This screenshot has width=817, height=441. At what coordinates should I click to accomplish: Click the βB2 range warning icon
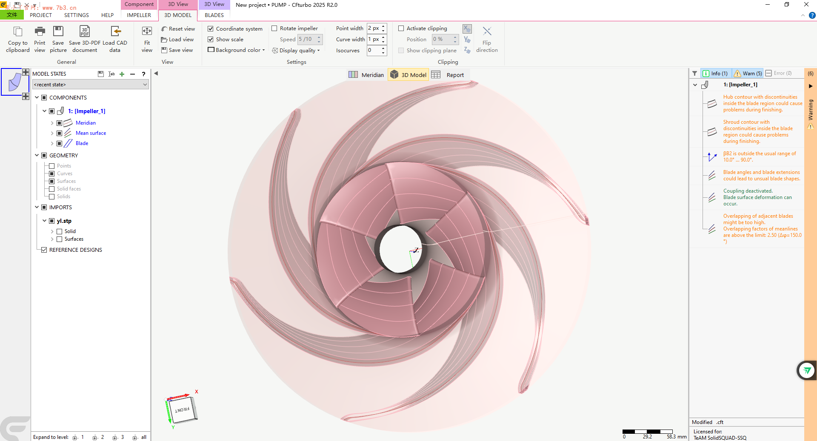click(x=712, y=157)
